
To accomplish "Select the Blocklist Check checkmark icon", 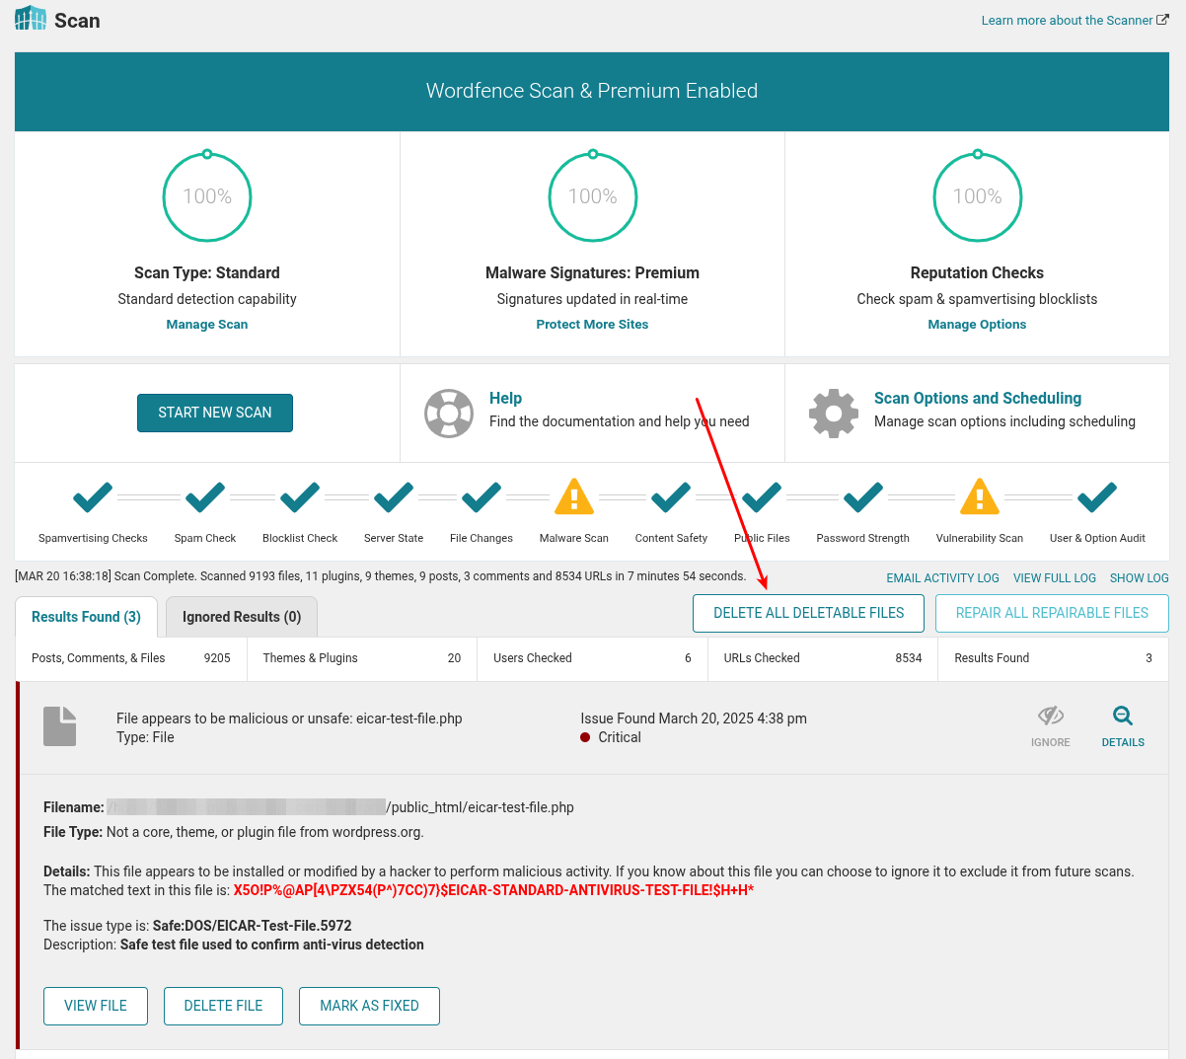I will [x=299, y=497].
